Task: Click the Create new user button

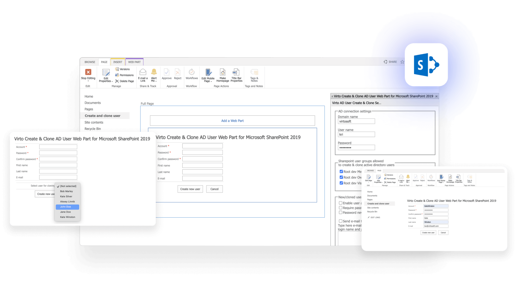Action: [190, 189]
